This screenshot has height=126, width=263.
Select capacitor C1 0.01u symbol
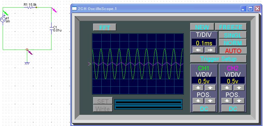tap(51, 28)
